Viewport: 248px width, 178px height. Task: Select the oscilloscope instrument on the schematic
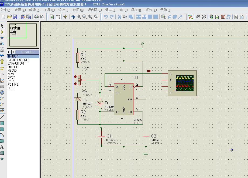pyautogui.click(x=182, y=83)
